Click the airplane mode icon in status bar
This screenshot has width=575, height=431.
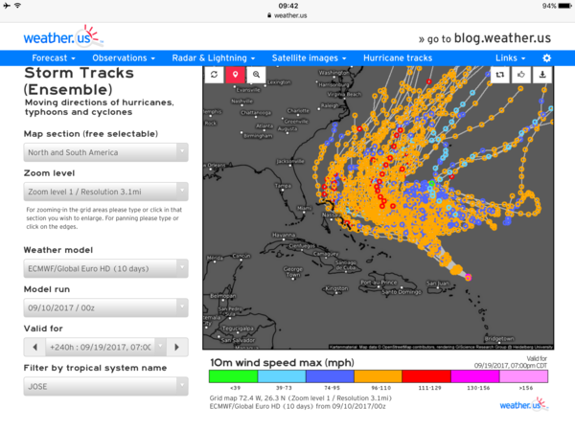7,6
